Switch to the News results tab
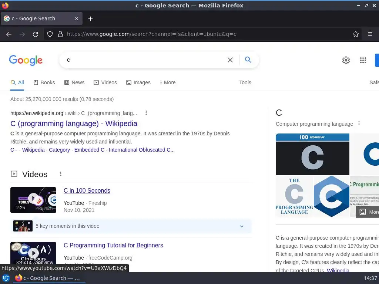This screenshot has height=284, width=379. click(x=74, y=82)
